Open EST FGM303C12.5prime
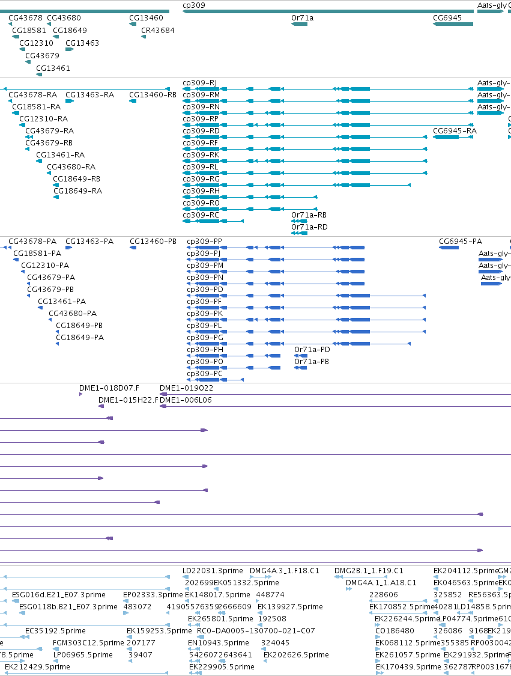Image resolution: width=511 pixels, height=676 pixels. click(x=88, y=643)
